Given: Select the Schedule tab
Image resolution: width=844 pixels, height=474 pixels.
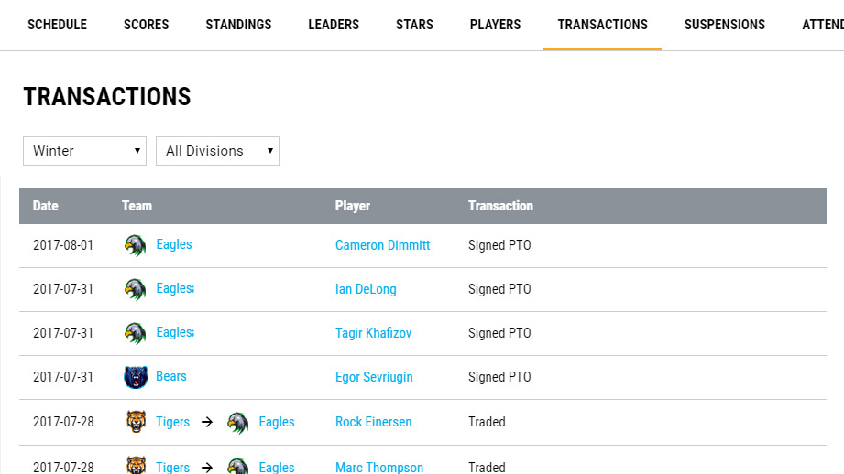Looking at the screenshot, I should tap(57, 25).
